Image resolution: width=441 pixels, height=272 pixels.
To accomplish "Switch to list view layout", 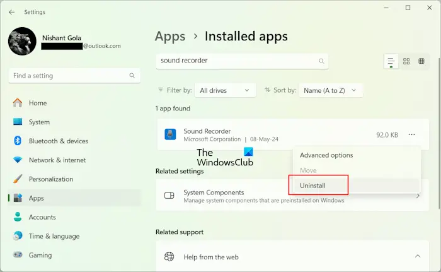I will (x=391, y=61).
